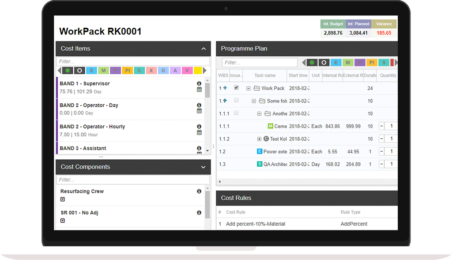The height and width of the screenshot is (260, 452).
Task: Click the scroll-left arrow under Programme Plan grid
Action: 220,182
